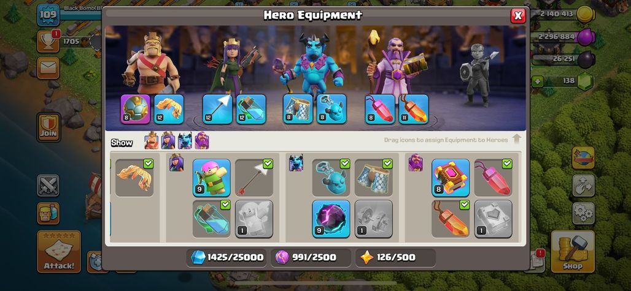Open the Minion Prince's blue owl equipment slot
The width and height of the screenshot is (631, 291).
click(331, 109)
